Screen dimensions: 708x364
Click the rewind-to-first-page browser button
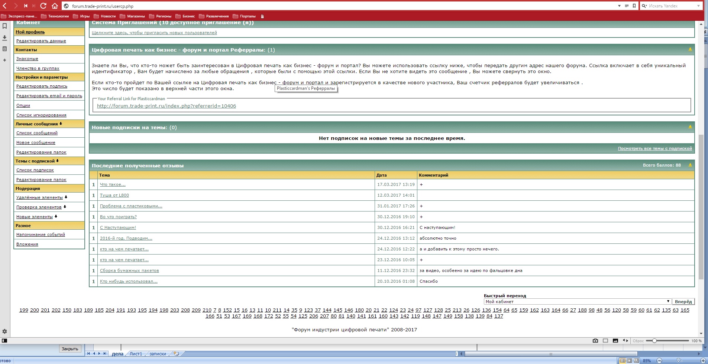(25, 6)
